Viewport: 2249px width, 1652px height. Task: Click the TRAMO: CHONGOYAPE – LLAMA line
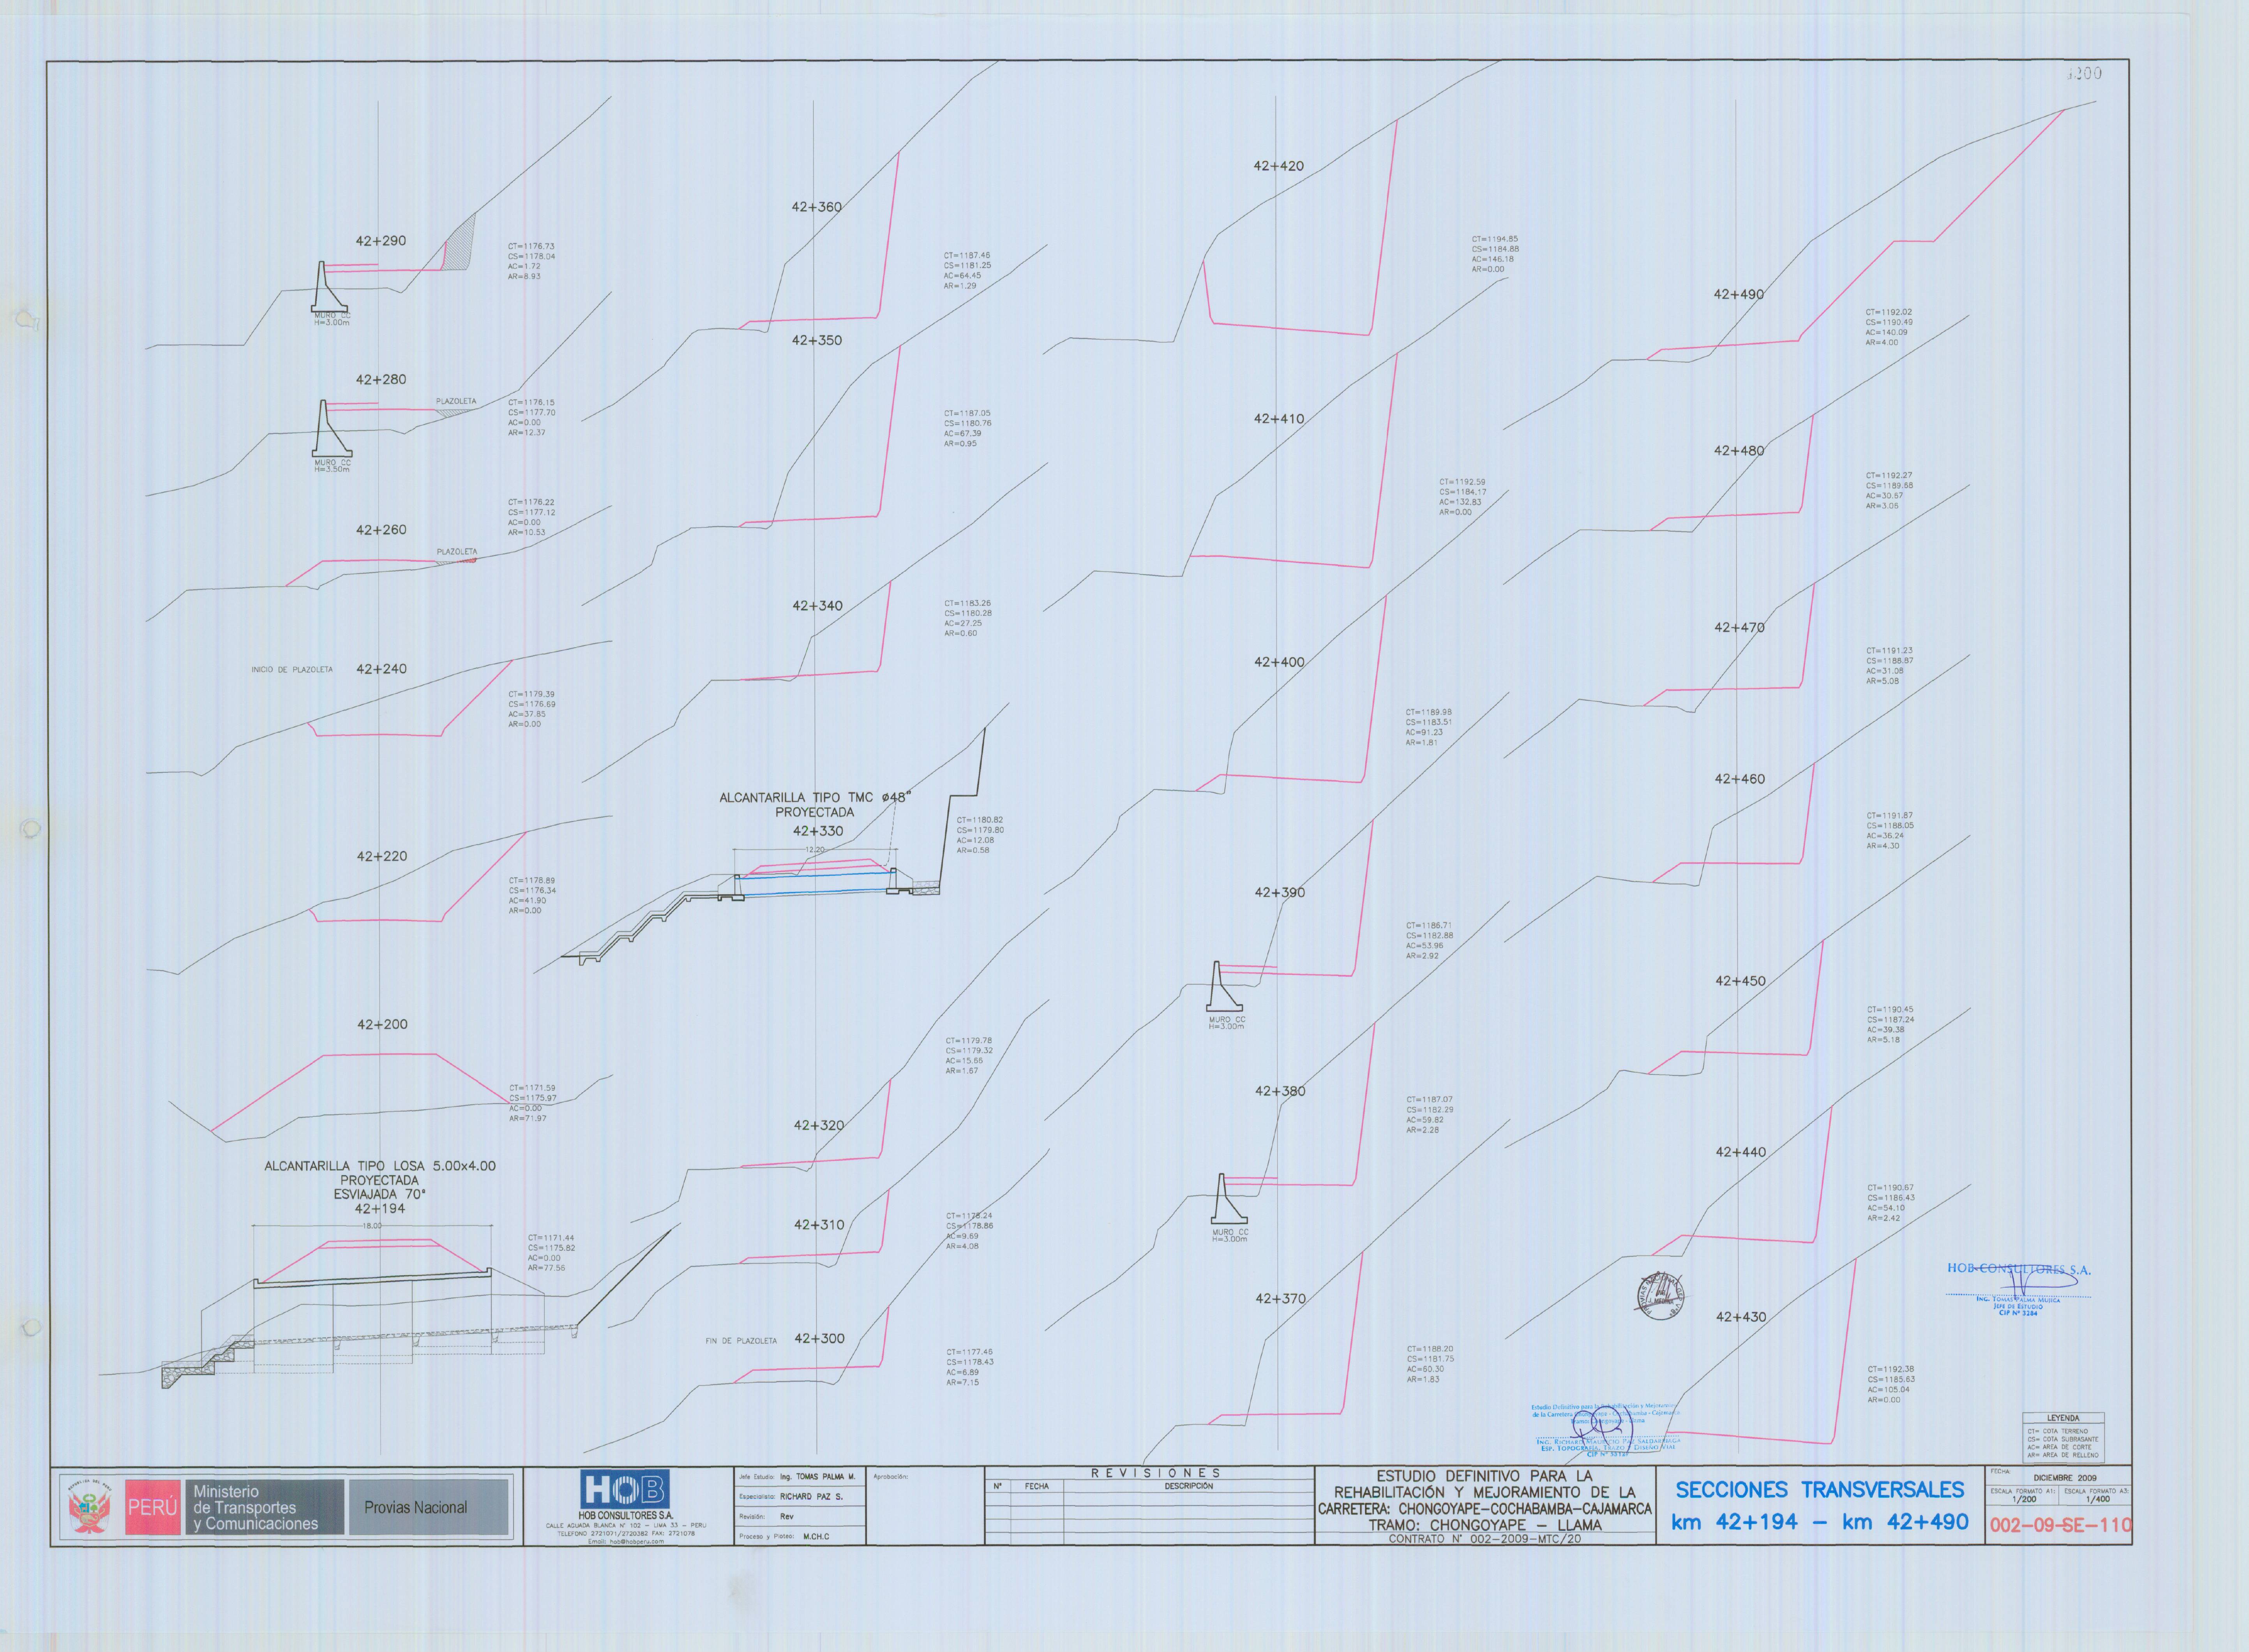click(1484, 1525)
